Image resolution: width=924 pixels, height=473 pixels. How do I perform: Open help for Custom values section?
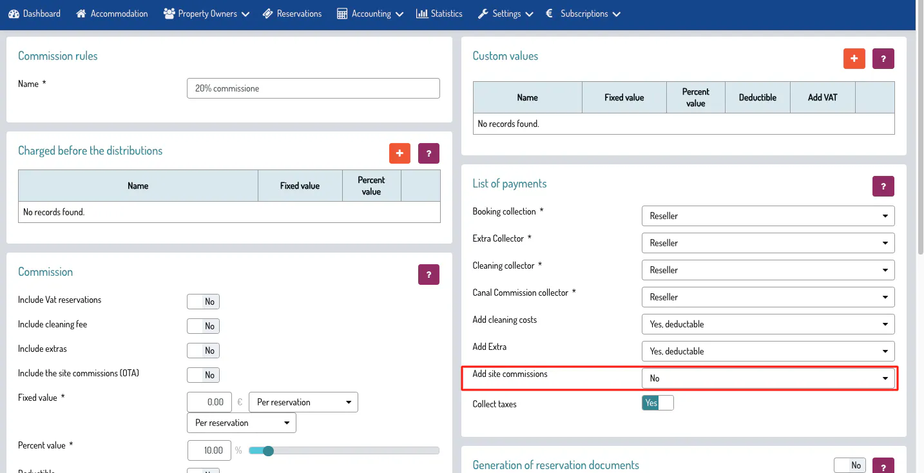[x=883, y=58]
